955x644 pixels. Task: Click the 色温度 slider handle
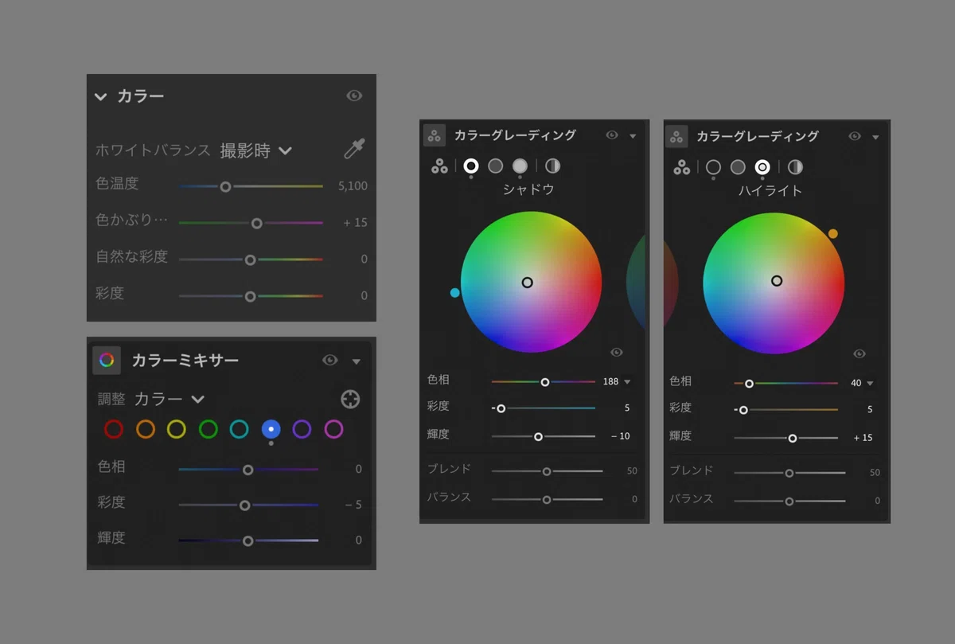225,186
